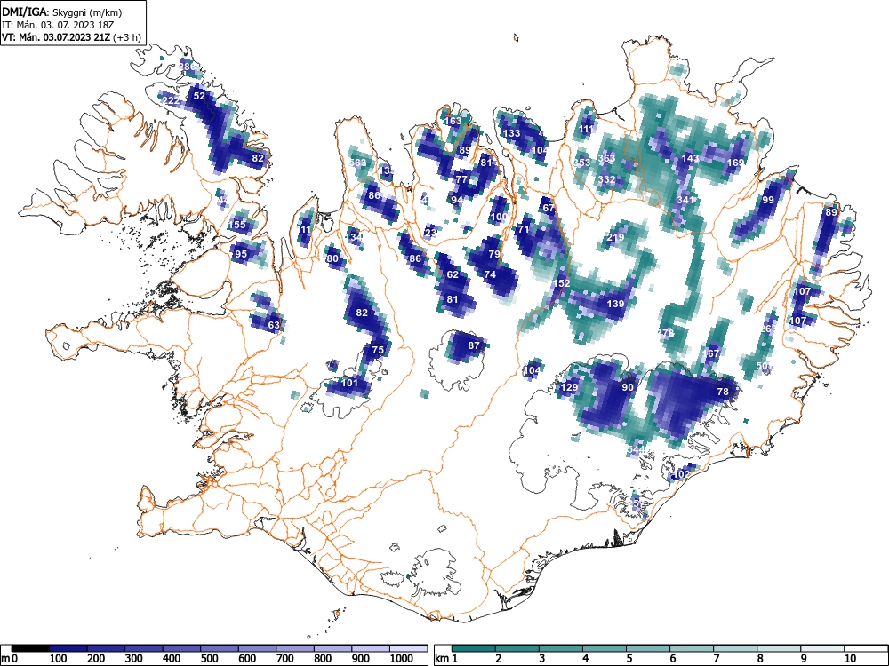
Task: Click the '1000' label on meter legend
Action: coord(402,659)
